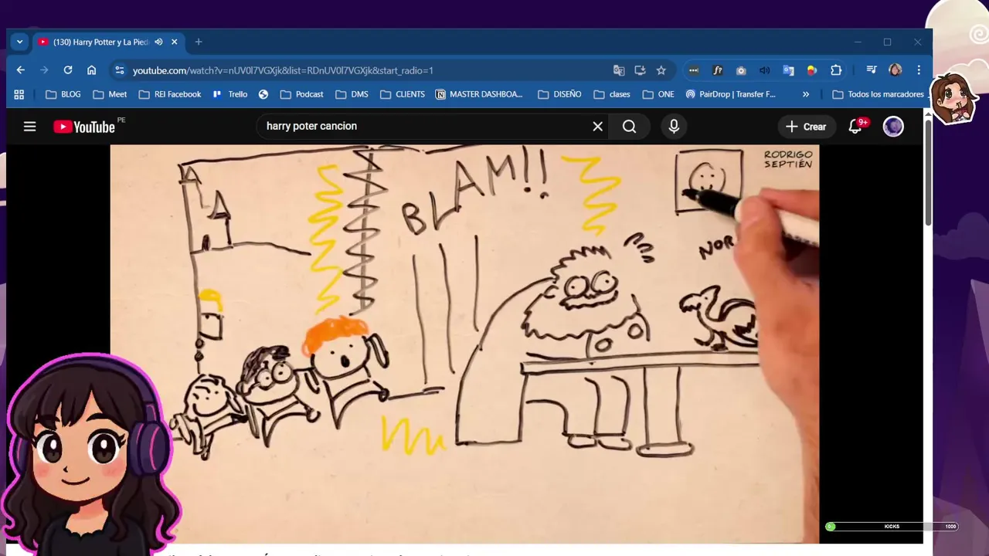
Task: Click the KICKS progress bar overlay
Action: [x=892, y=527]
